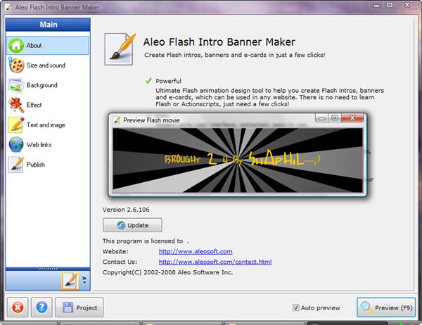Viewport: 422px width, 325px height.
Task: Click the 'Version 2.6.106' text
Action: [126, 210]
